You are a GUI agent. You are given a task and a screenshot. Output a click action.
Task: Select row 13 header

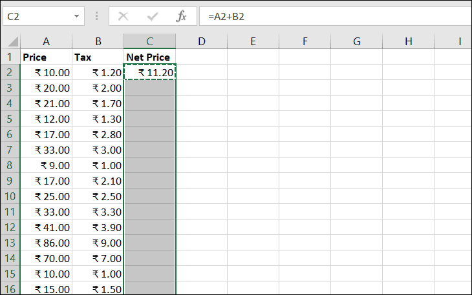10,243
